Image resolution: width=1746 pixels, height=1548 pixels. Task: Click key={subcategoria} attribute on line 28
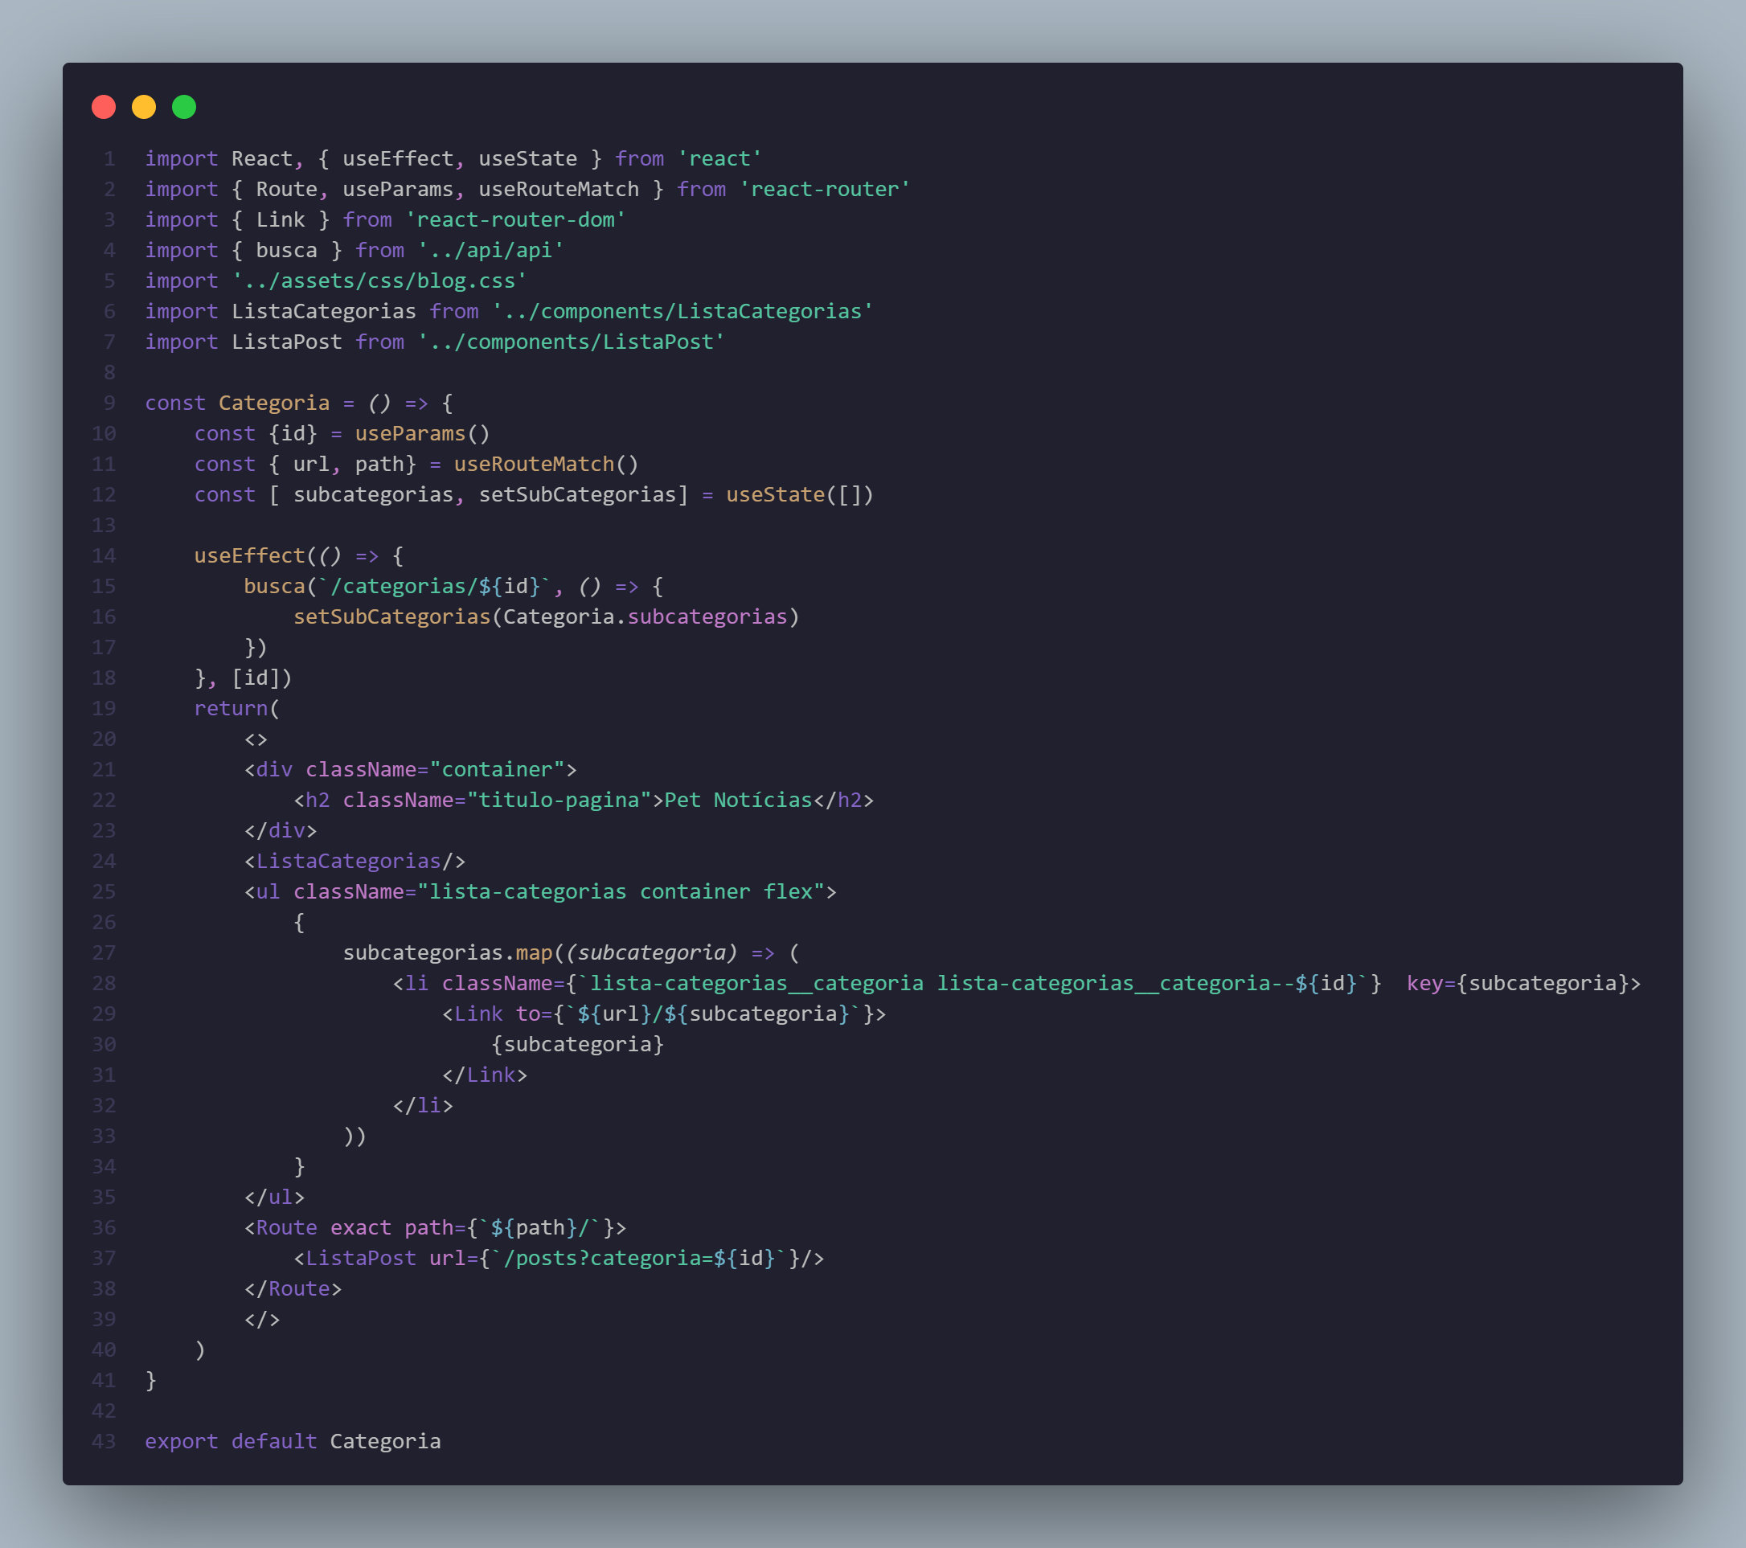pyautogui.click(x=1517, y=983)
